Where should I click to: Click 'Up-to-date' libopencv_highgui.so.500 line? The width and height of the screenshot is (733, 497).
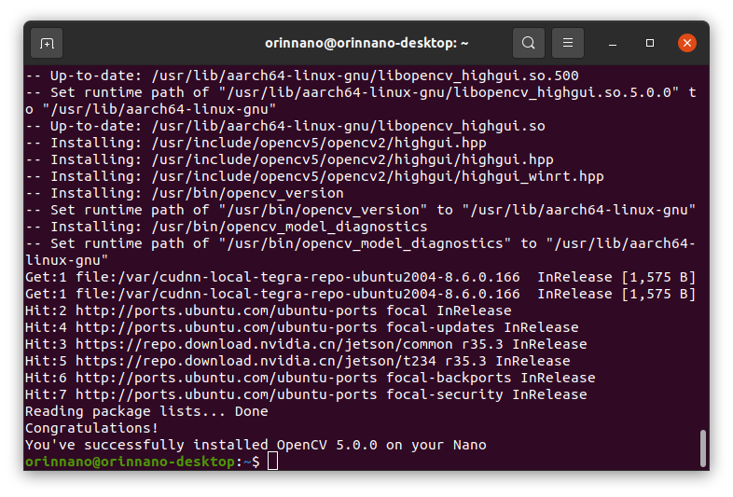pos(302,76)
